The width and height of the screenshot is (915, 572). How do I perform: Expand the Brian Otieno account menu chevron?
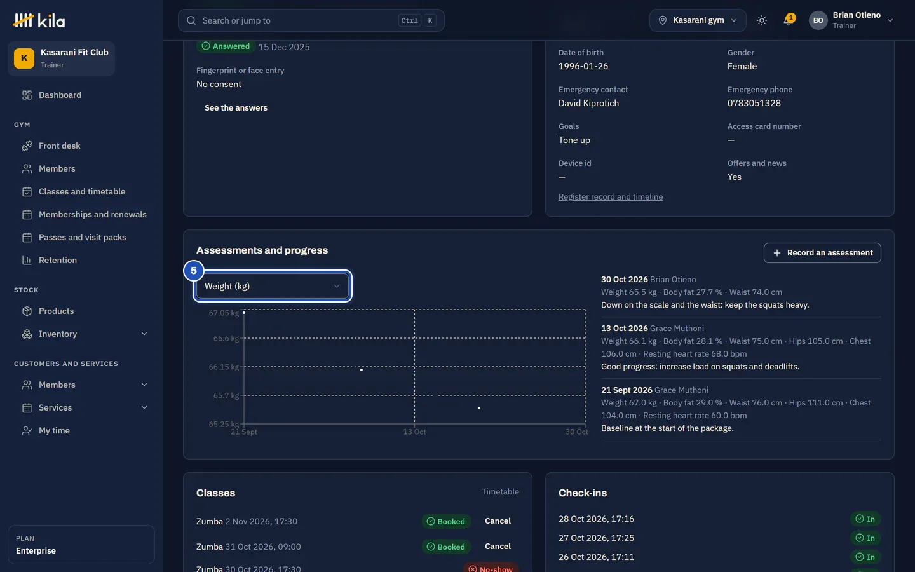(890, 20)
